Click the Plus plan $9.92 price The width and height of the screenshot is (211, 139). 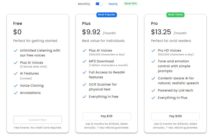(91, 32)
